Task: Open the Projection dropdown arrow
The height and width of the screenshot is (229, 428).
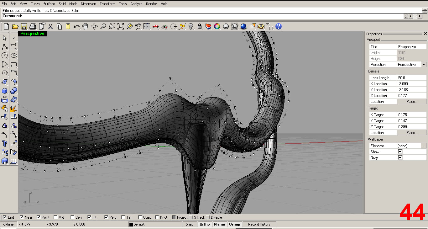Action: 424,64
